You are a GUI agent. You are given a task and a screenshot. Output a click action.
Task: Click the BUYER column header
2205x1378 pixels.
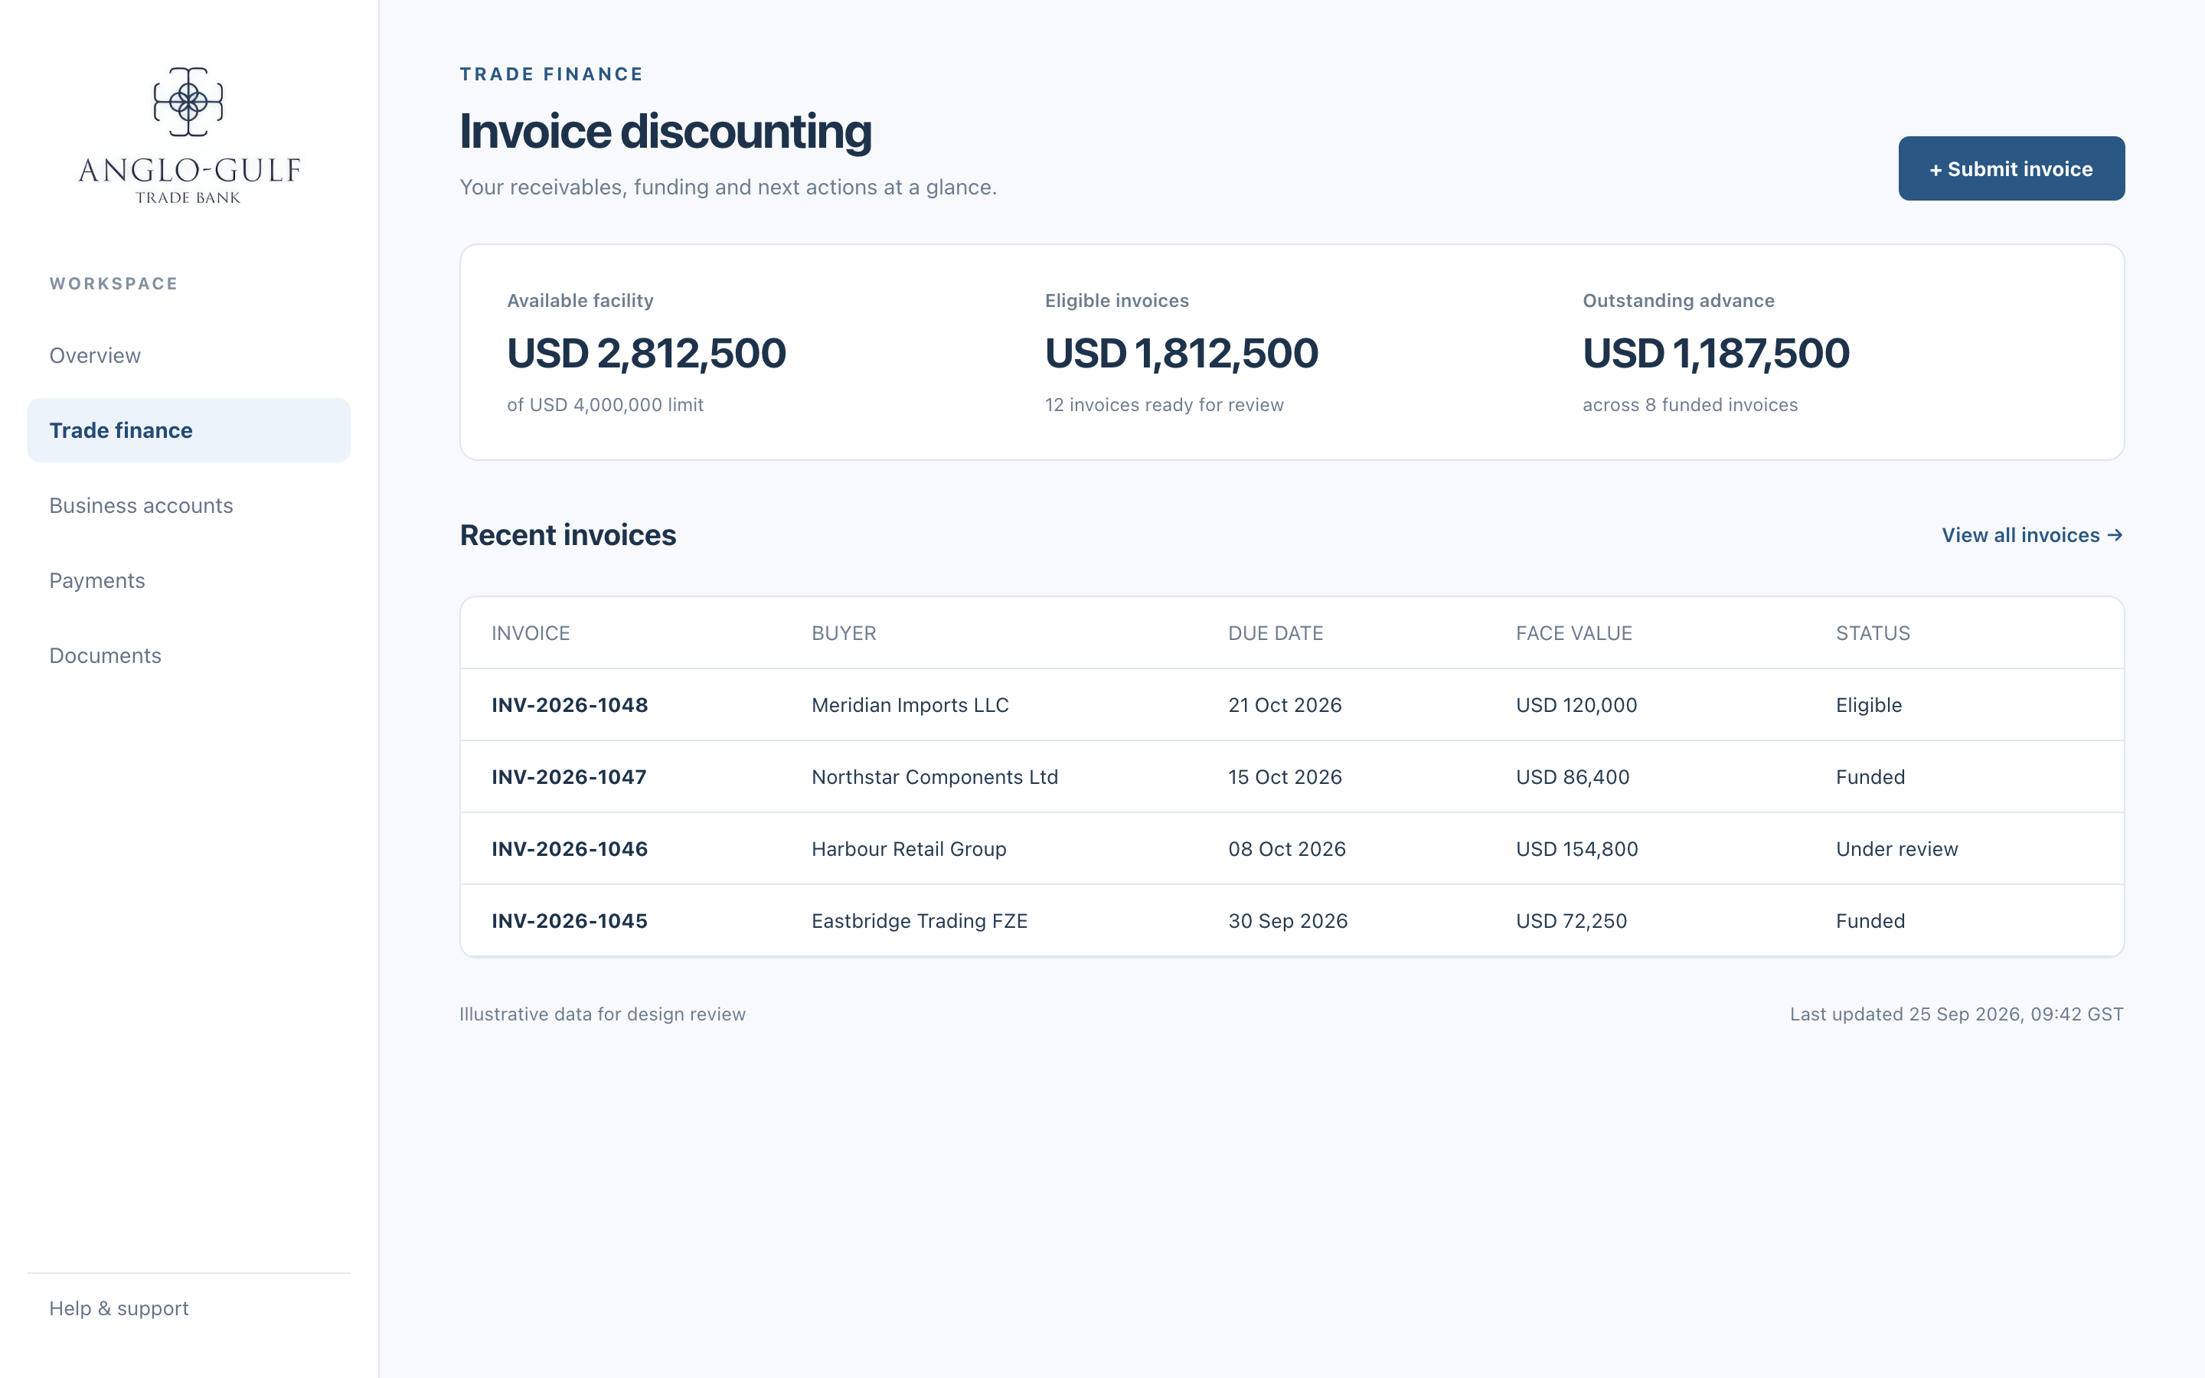pyautogui.click(x=844, y=633)
